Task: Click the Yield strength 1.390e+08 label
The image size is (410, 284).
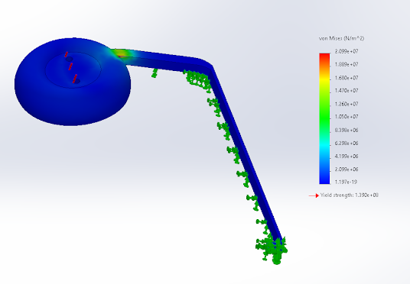Action: pos(350,195)
